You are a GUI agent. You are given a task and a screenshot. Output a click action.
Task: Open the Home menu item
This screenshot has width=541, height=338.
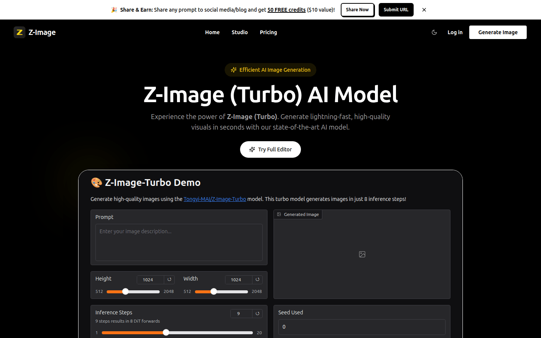pyautogui.click(x=212, y=32)
